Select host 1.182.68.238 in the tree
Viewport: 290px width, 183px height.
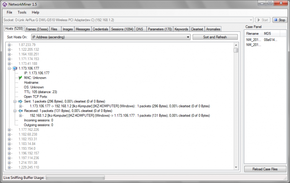pyautogui.click(x=28, y=134)
